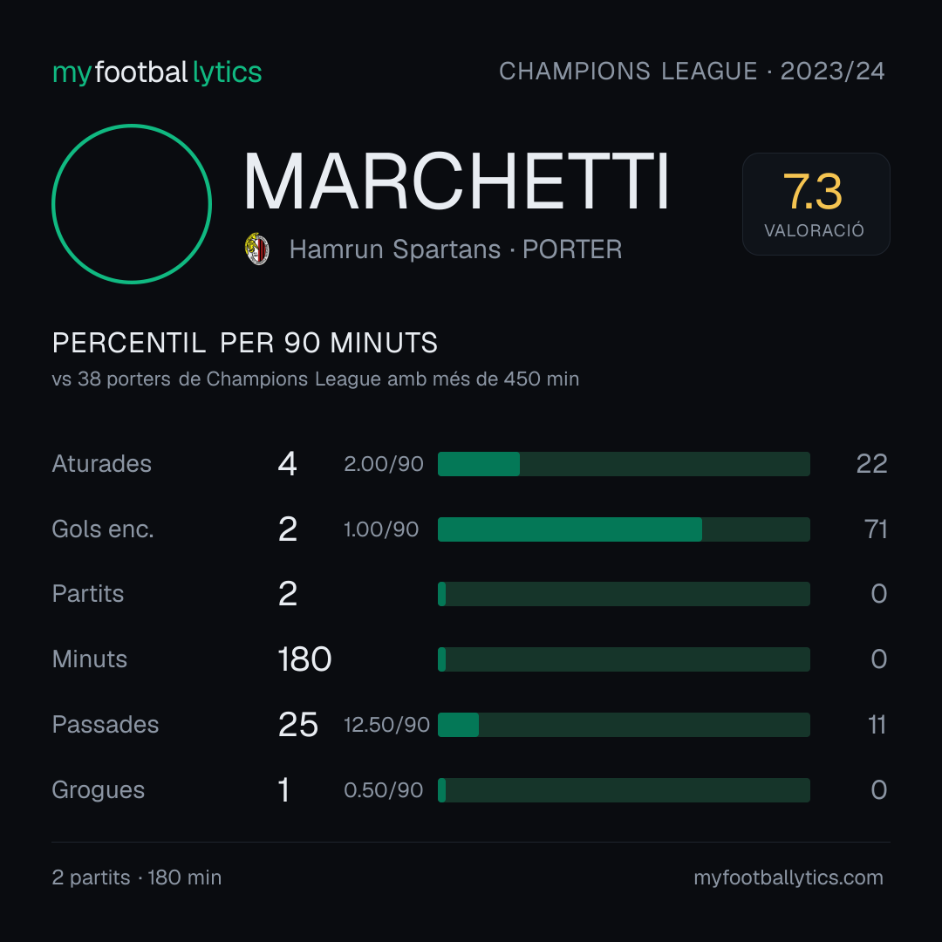Screen dimensions: 942x942
Task: Click the Partits percentile bar
Action: click(624, 594)
